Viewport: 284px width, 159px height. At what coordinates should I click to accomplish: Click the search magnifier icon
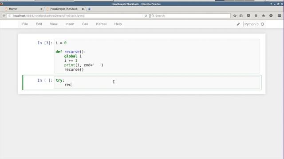pyautogui.click(x=153, y=16)
